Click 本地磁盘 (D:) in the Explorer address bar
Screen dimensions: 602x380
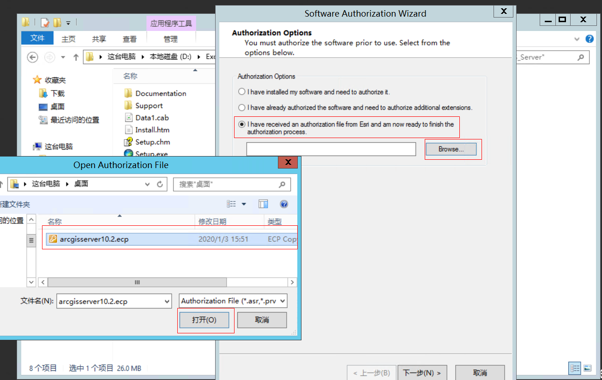click(x=170, y=57)
